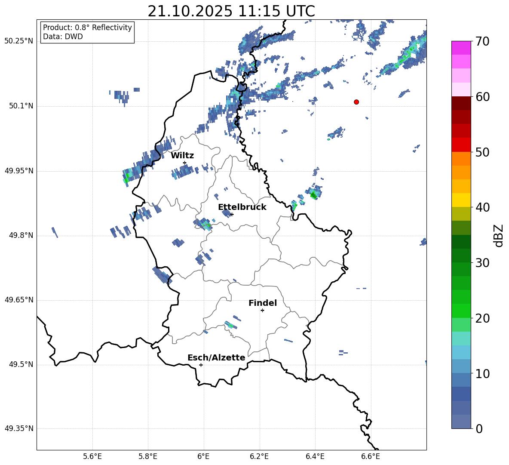Viewport: 509px width, 465px height.
Task: Click the 6.2°E longitude label
Action: point(259,456)
